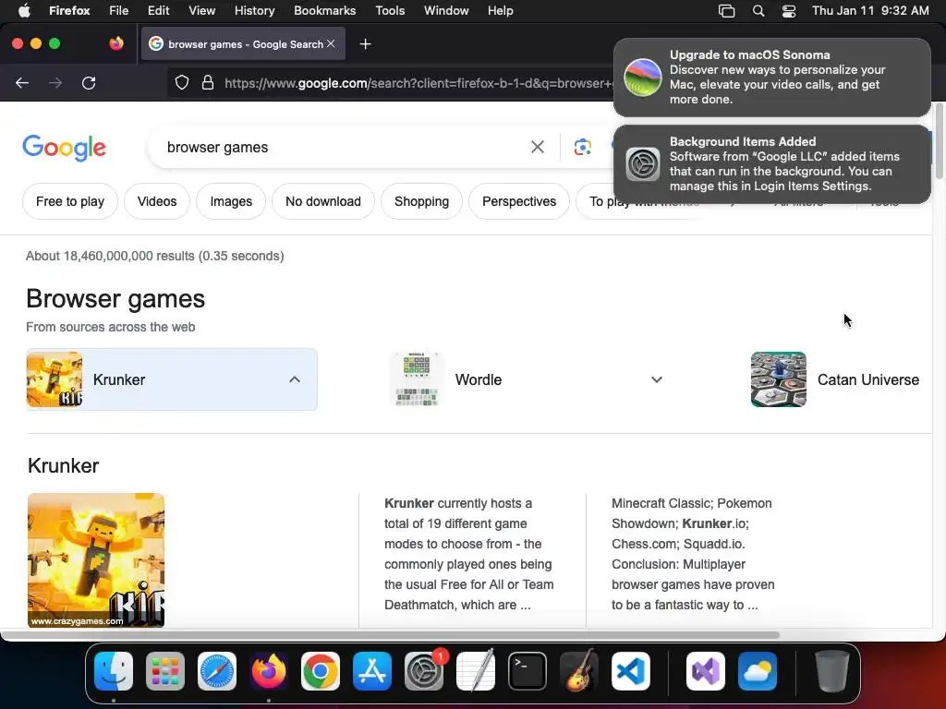This screenshot has height=709, width=946.
Task: Open the Help menu
Action: point(500,11)
